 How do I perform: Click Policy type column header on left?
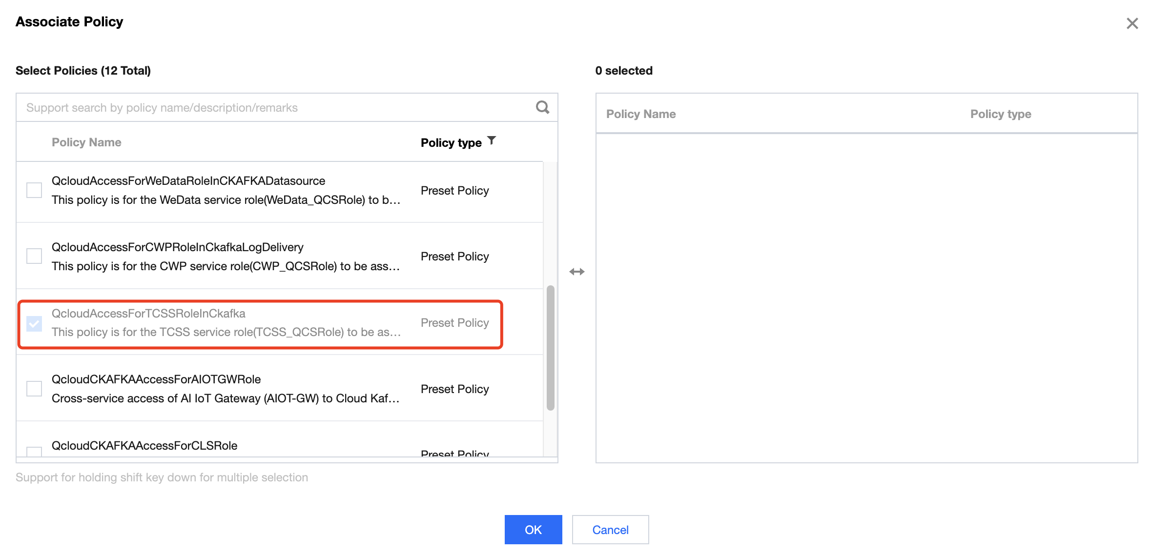pyautogui.click(x=451, y=143)
